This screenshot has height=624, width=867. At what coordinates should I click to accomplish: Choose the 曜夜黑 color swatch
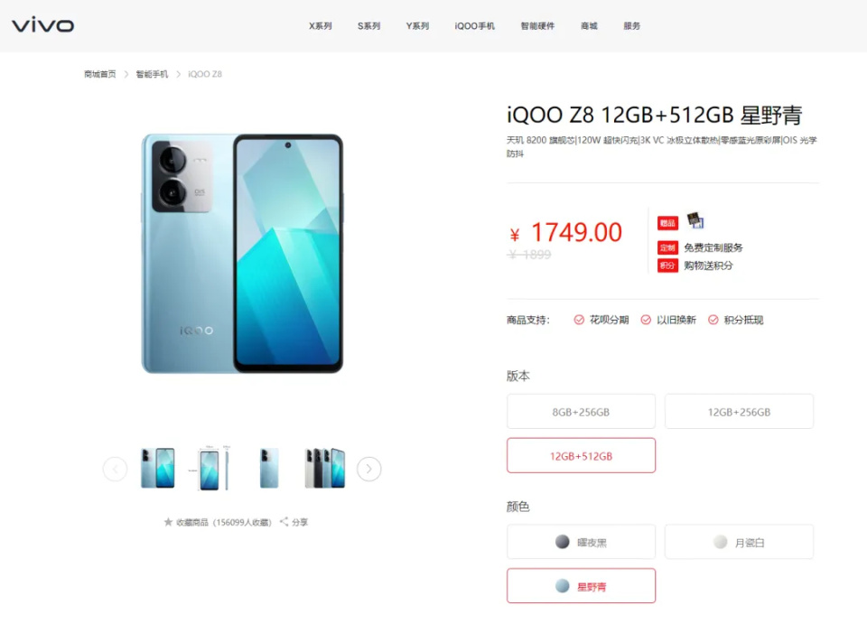[x=581, y=542]
